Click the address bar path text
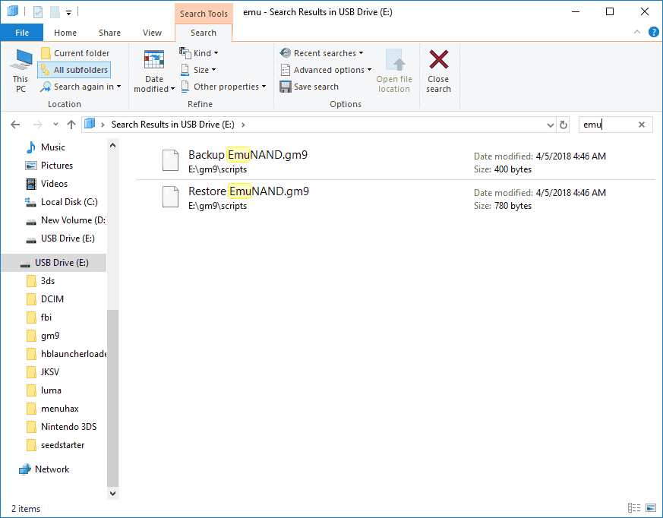Image resolution: width=663 pixels, height=518 pixels. click(x=172, y=125)
